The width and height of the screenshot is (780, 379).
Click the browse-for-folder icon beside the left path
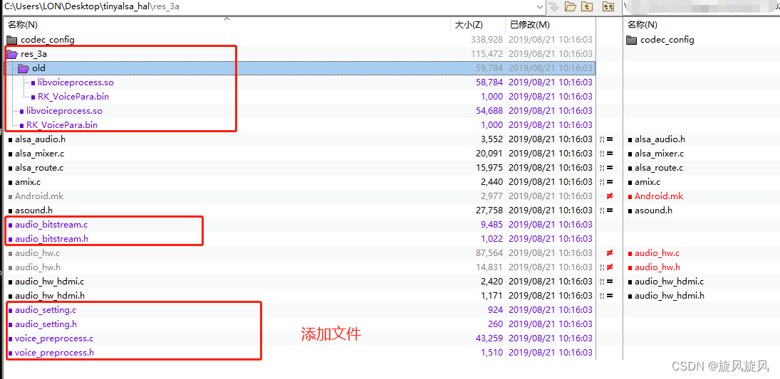coord(571,6)
